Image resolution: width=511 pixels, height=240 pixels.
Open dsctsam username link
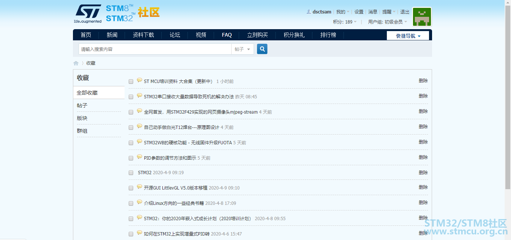coord(322,12)
